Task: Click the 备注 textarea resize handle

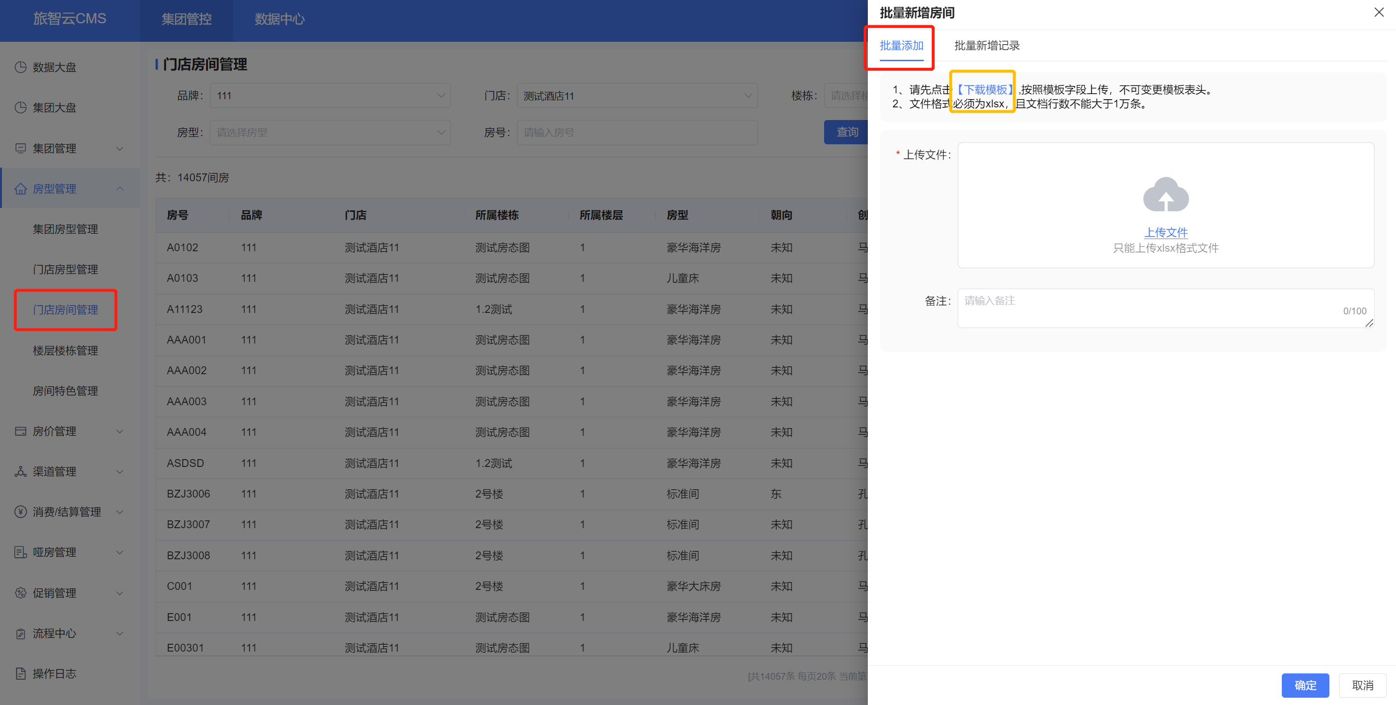Action: click(1369, 323)
